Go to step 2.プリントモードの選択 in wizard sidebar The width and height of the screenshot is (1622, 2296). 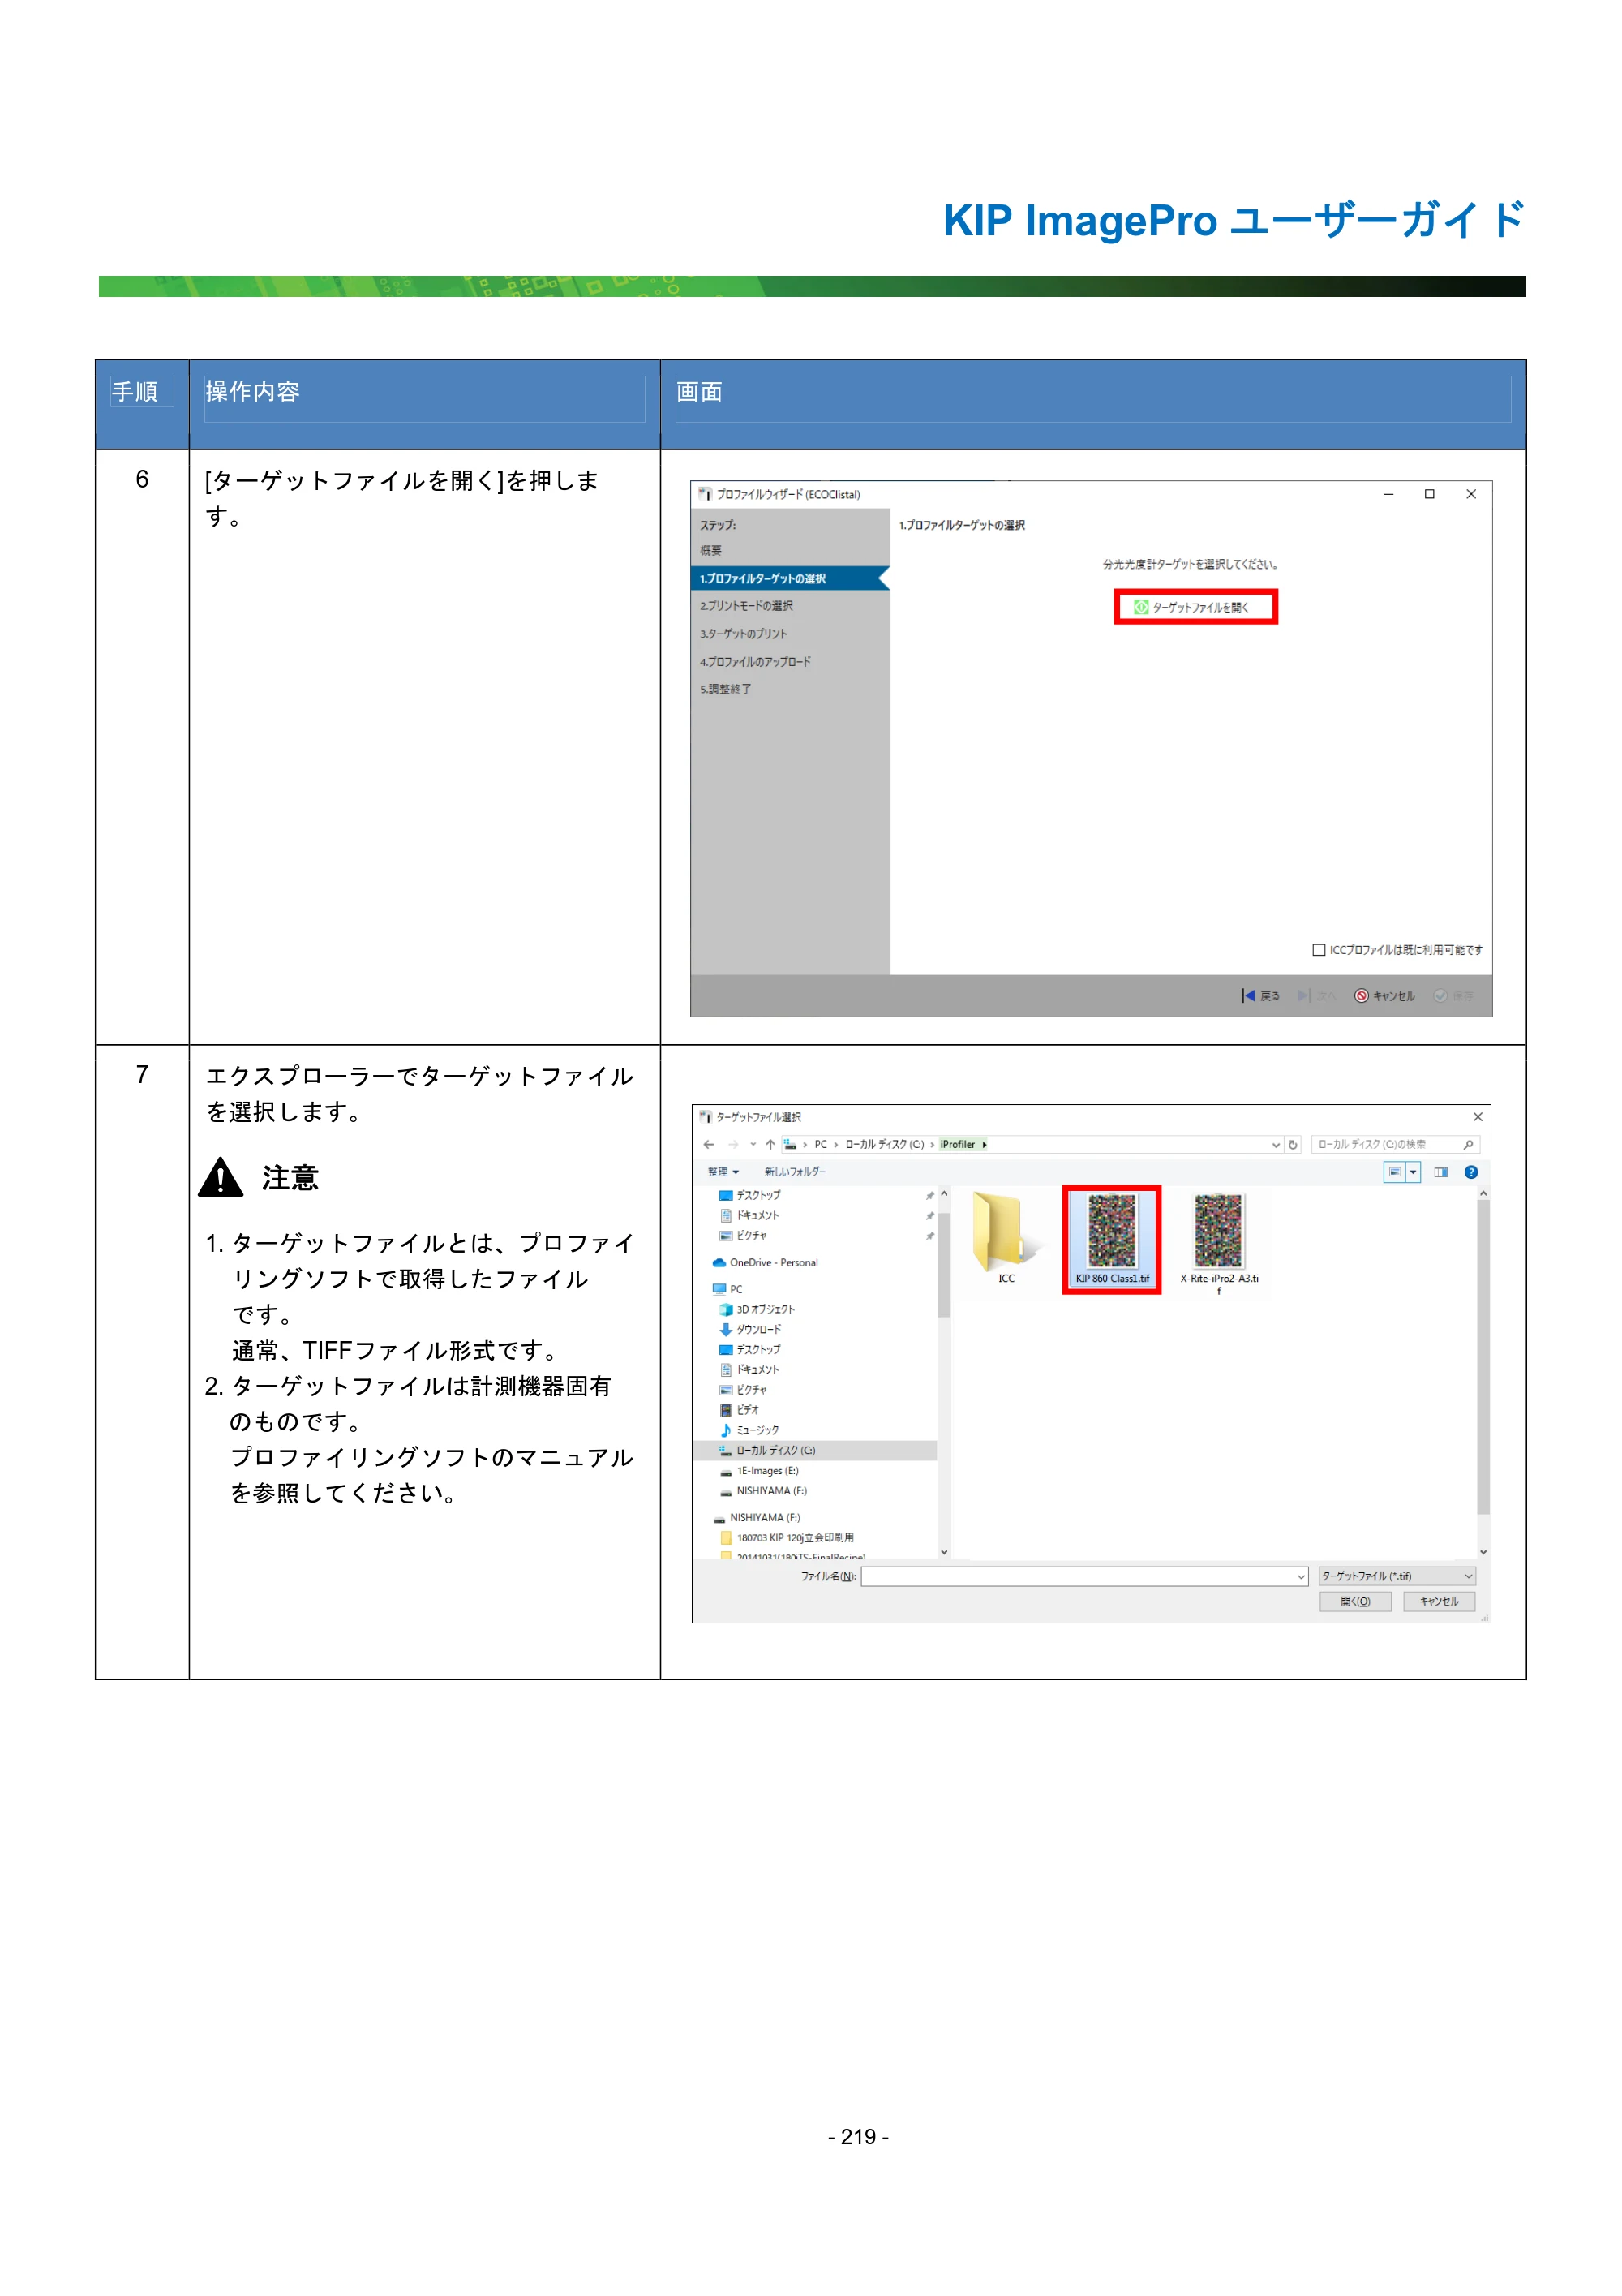747,606
